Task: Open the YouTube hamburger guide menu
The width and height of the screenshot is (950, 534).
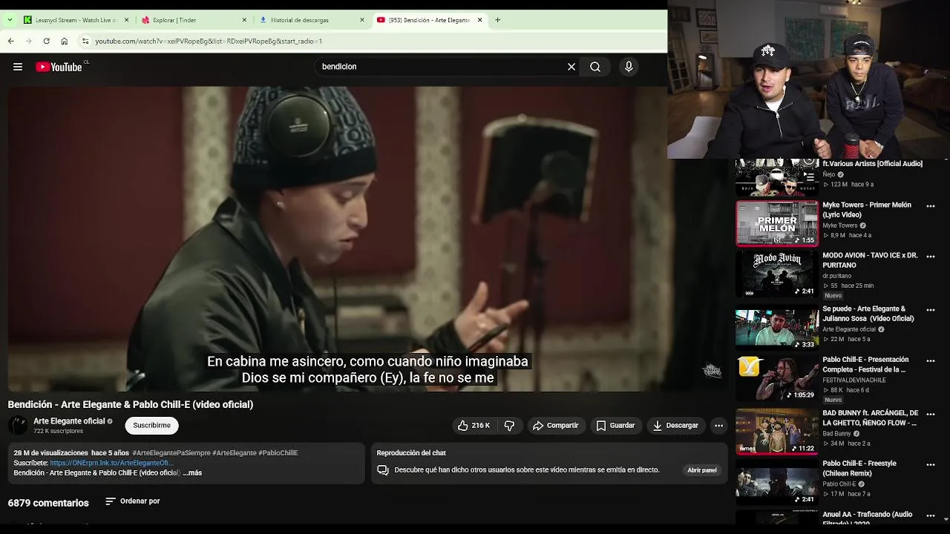Action: [x=17, y=67]
